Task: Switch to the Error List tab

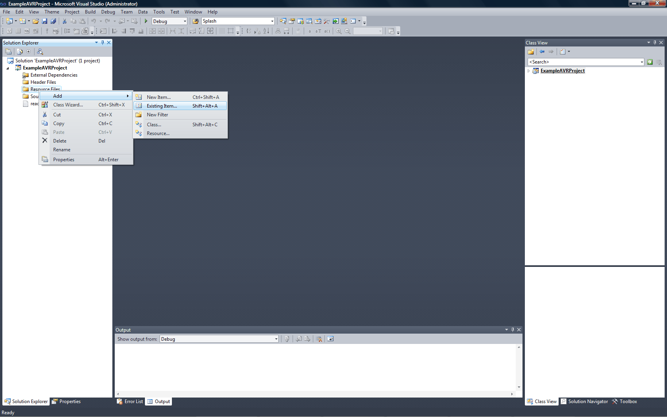Action: coord(130,402)
